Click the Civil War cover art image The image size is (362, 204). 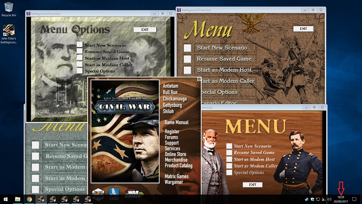tap(125, 132)
